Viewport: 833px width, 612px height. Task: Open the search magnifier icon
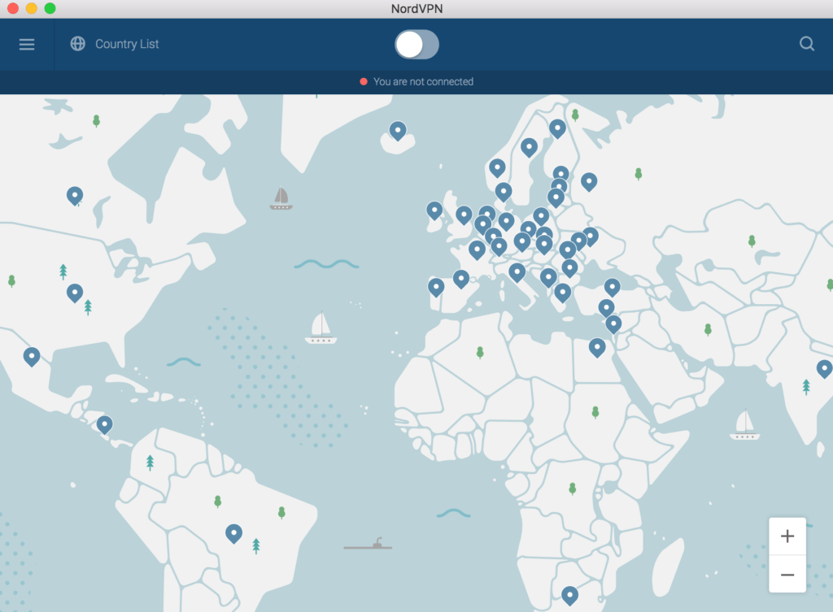(x=807, y=44)
